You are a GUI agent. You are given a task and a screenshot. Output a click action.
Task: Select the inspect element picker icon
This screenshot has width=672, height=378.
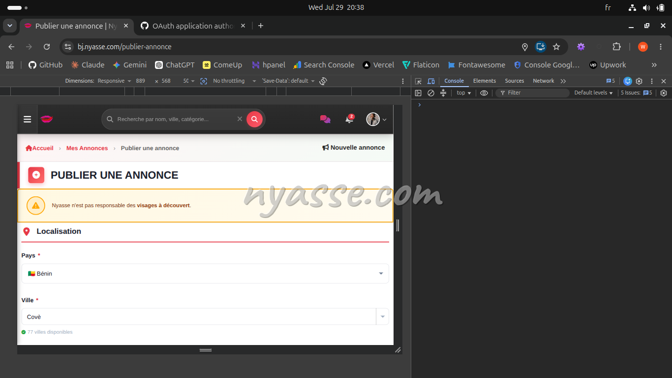(418, 81)
